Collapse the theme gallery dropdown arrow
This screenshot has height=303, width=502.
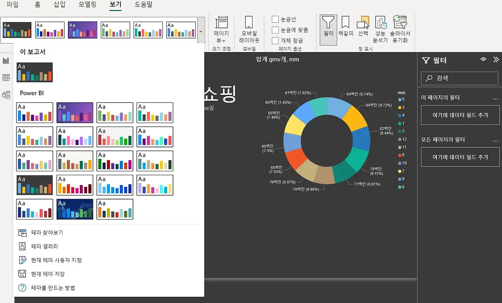pyautogui.click(x=201, y=30)
